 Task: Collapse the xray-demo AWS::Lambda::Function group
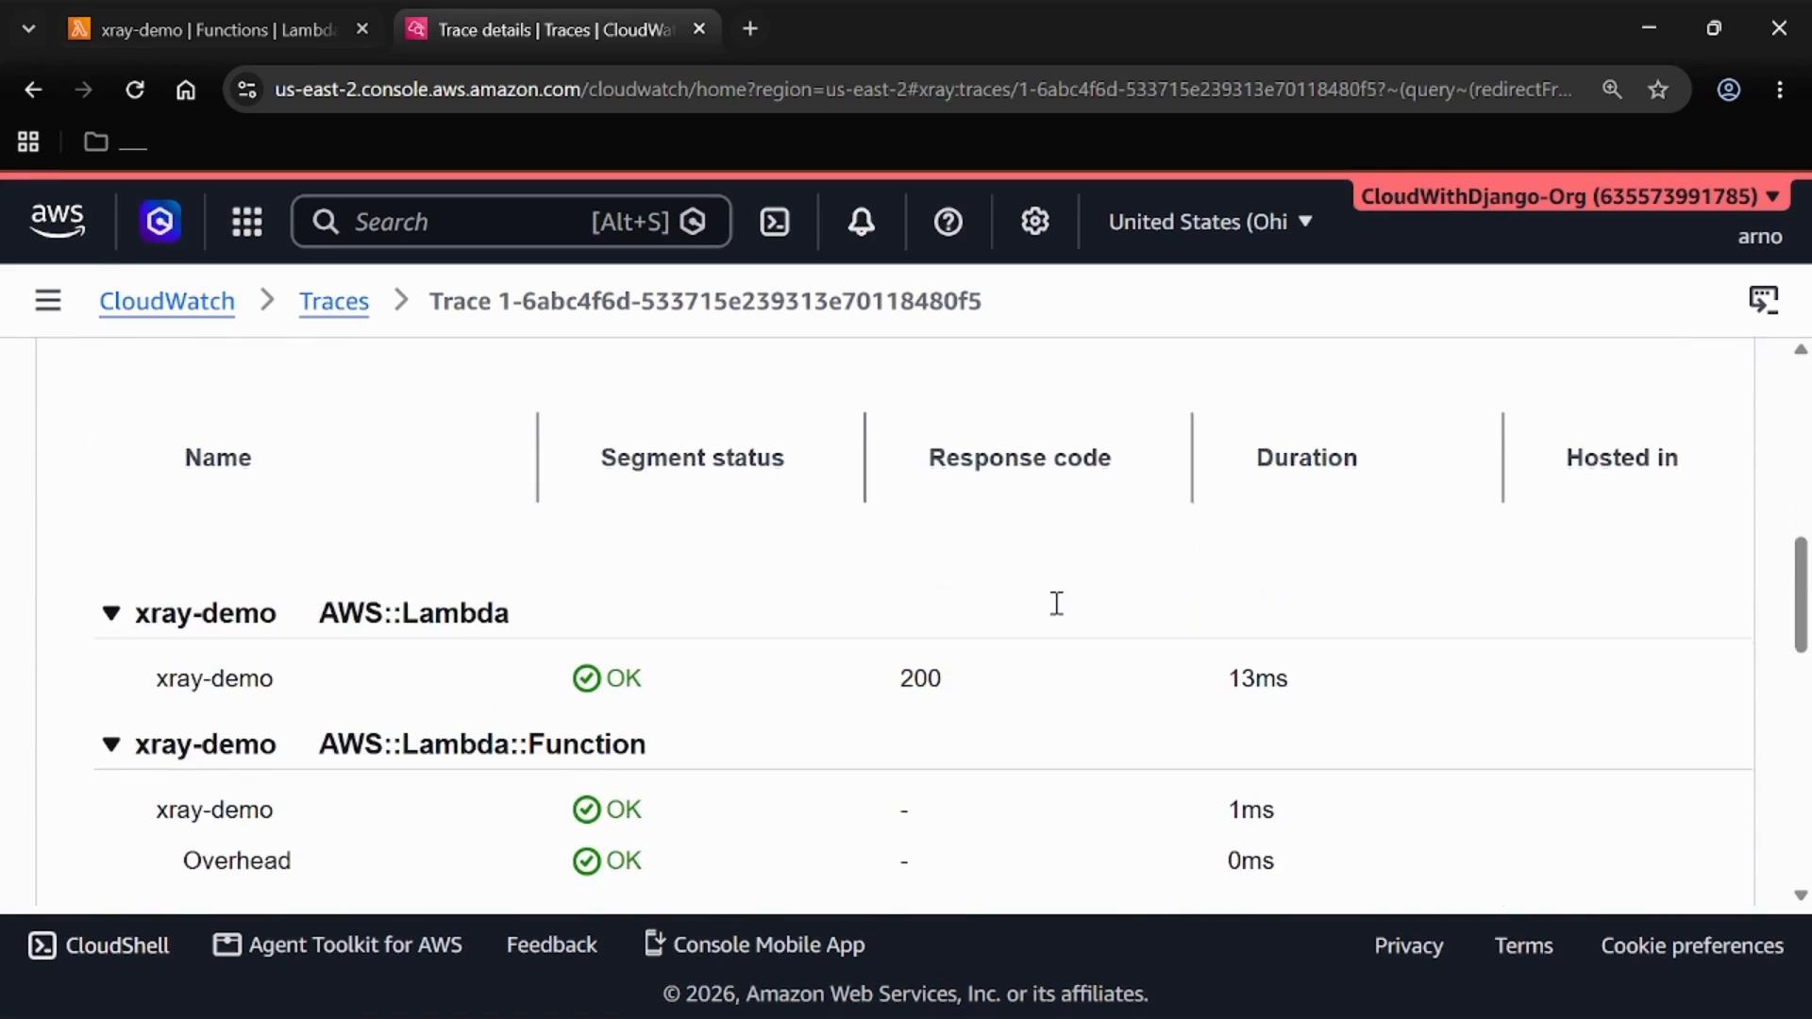(x=111, y=744)
